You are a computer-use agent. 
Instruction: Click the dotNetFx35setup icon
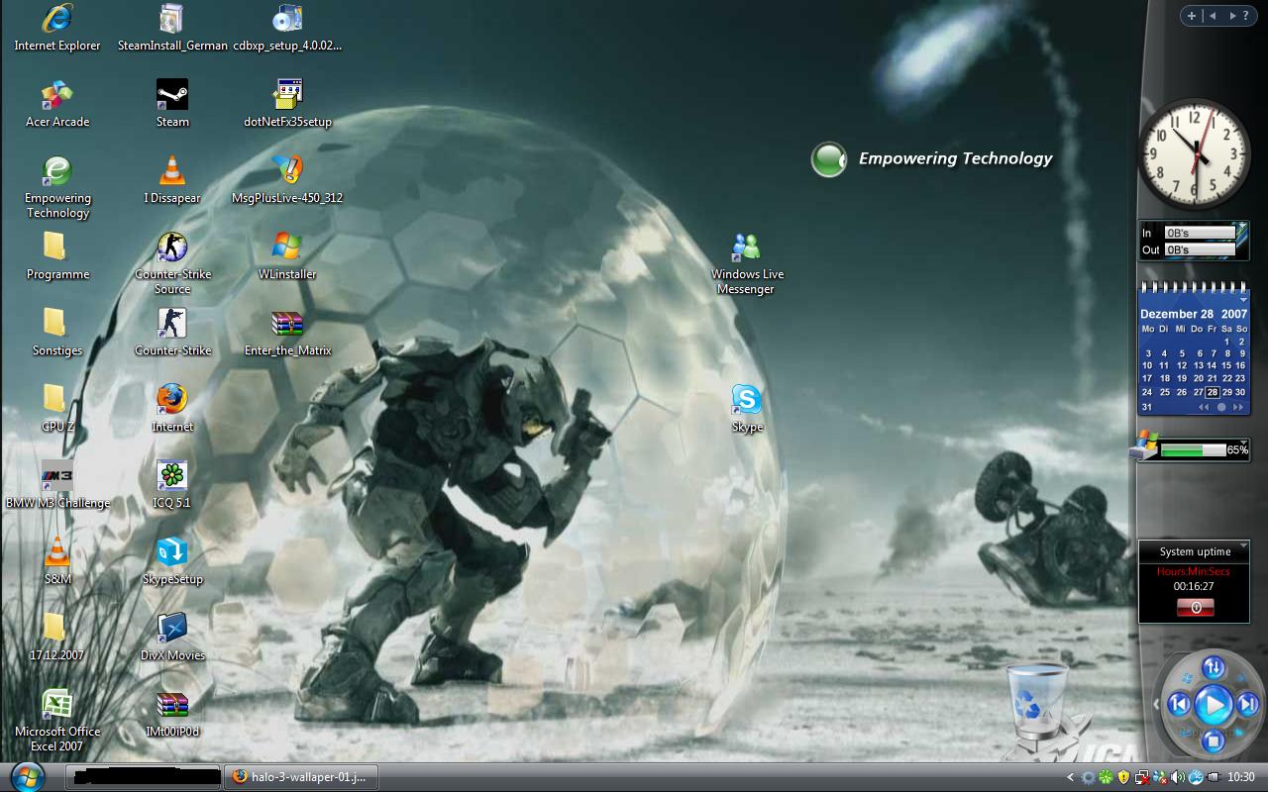pyautogui.click(x=287, y=104)
